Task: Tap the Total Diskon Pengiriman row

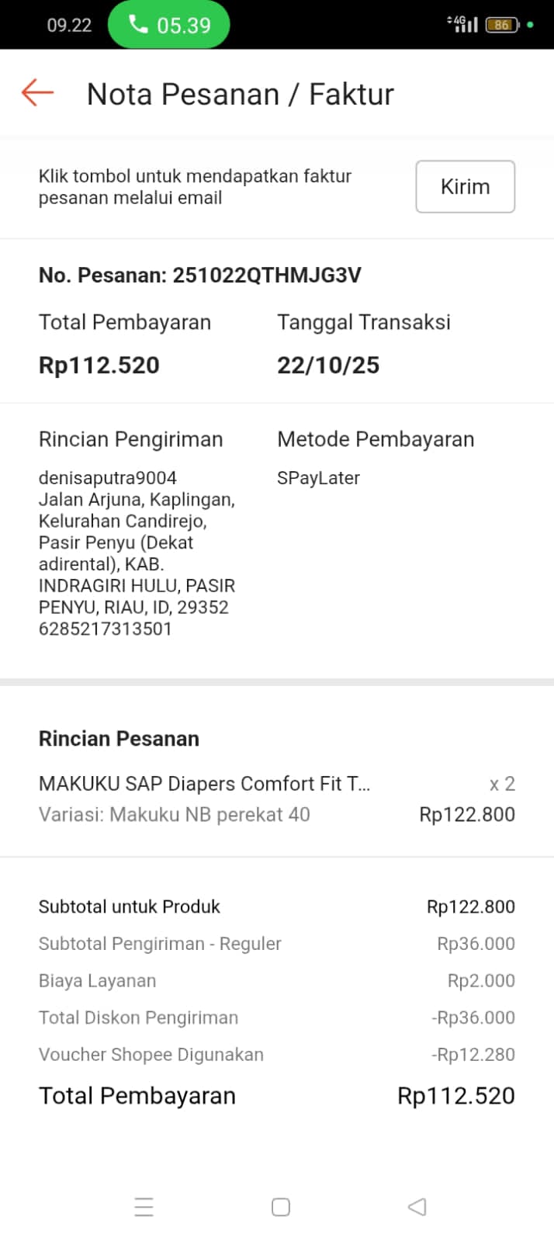Action: click(x=139, y=1017)
